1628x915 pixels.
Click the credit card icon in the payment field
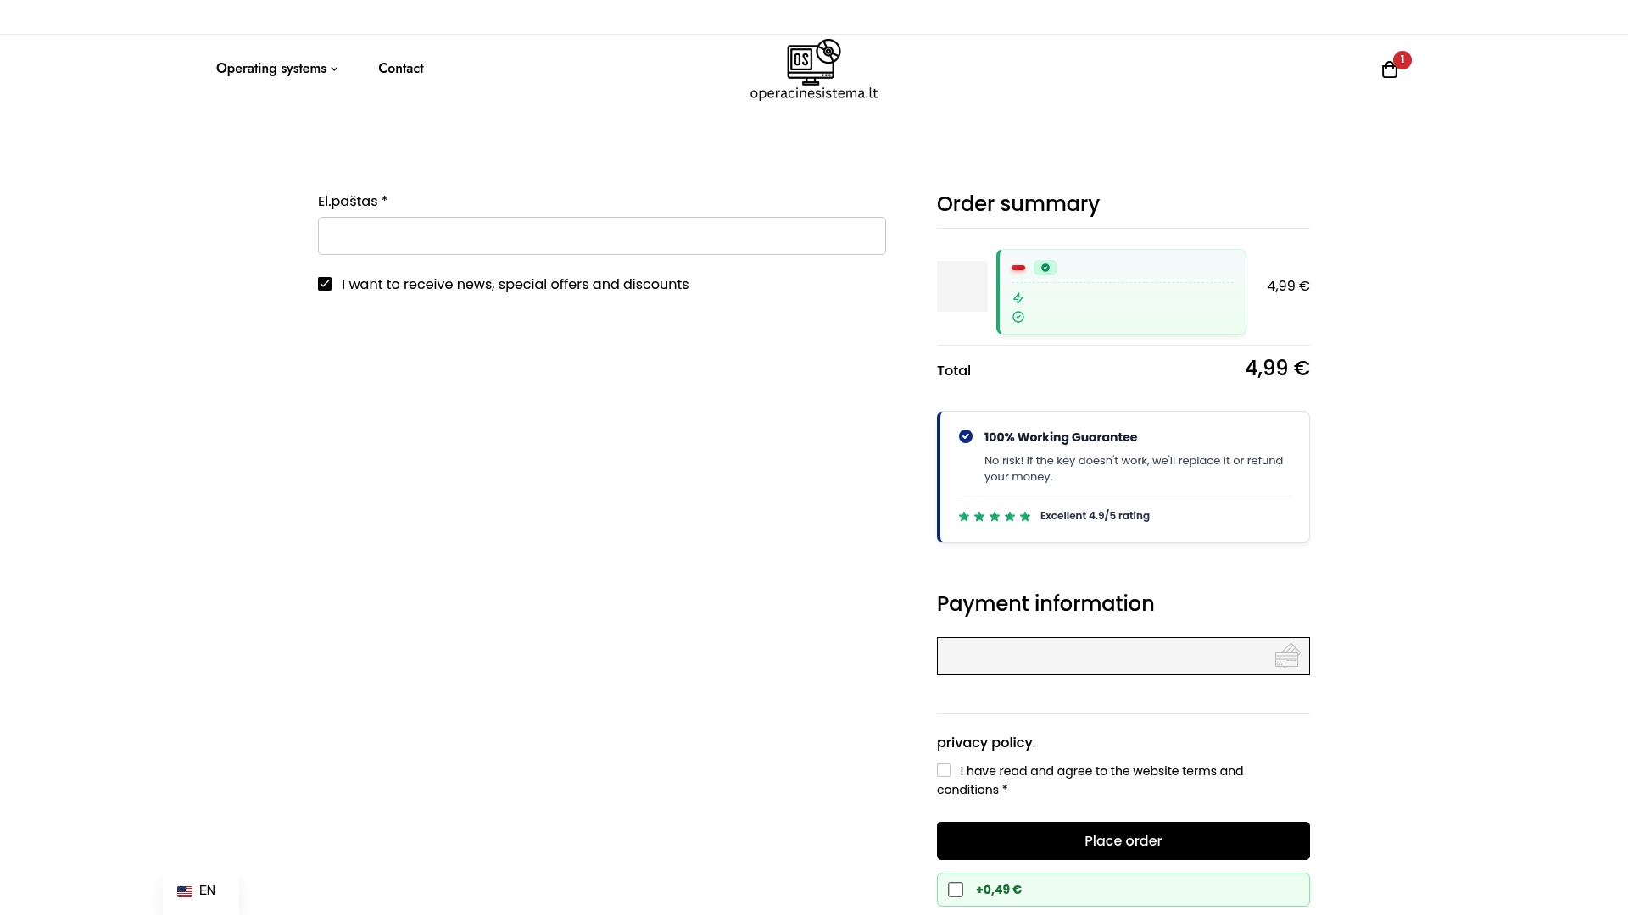click(1288, 656)
